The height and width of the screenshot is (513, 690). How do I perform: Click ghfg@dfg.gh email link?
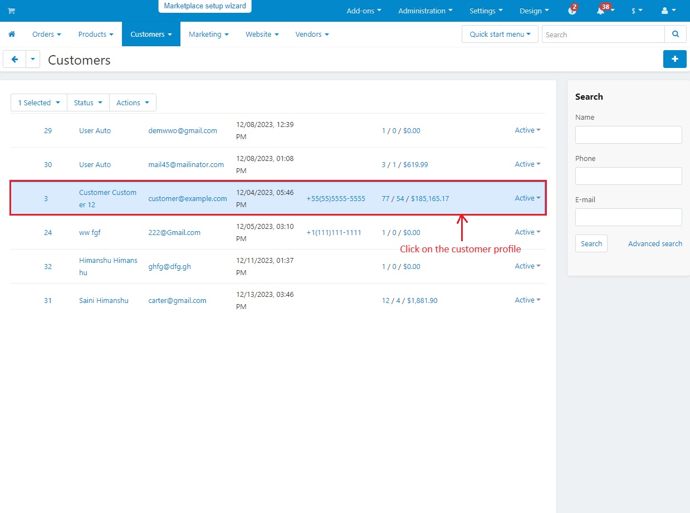pyautogui.click(x=169, y=266)
